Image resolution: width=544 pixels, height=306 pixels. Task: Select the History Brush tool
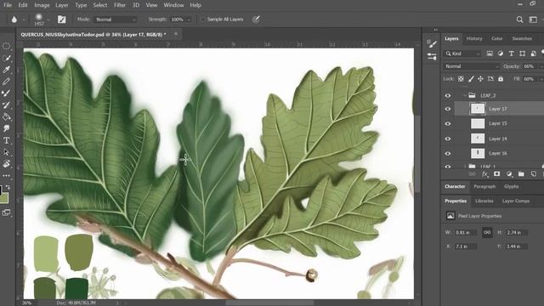click(x=6, y=105)
